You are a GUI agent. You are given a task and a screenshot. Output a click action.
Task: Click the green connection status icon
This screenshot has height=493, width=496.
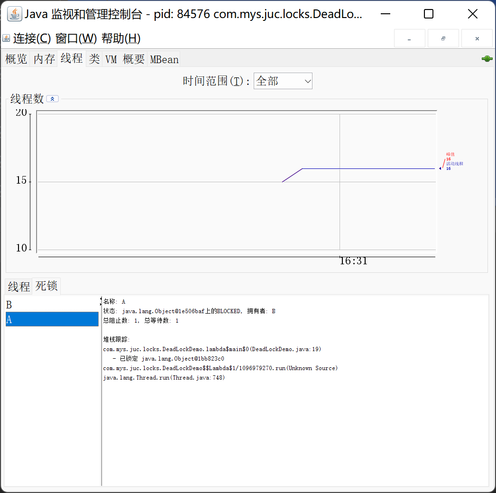(487, 58)
